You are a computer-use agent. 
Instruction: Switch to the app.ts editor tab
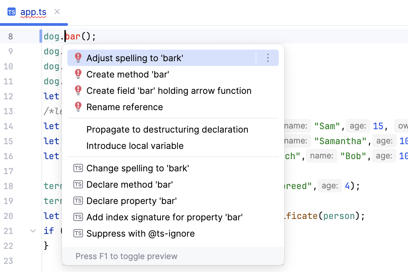coord(33,12)
